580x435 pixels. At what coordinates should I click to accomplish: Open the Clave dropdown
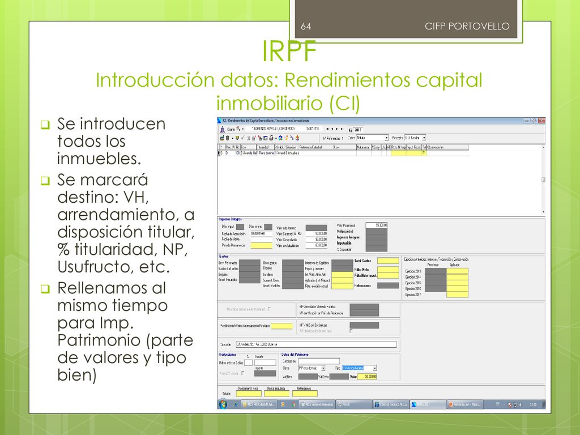pos(323,368)
